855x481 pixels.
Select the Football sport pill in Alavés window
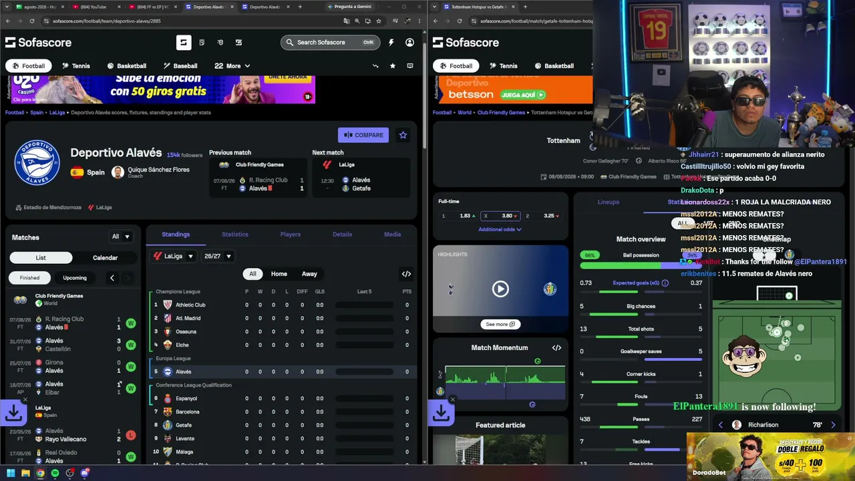(29, 66)
